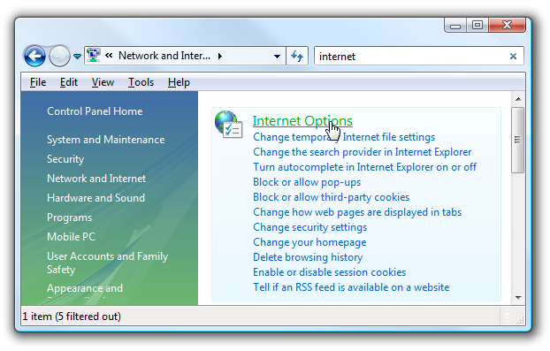Click Turn autocomplete in Internet Explorer on or off
Image resolution: width=550 pixels, height=351 pixels.
364,167
